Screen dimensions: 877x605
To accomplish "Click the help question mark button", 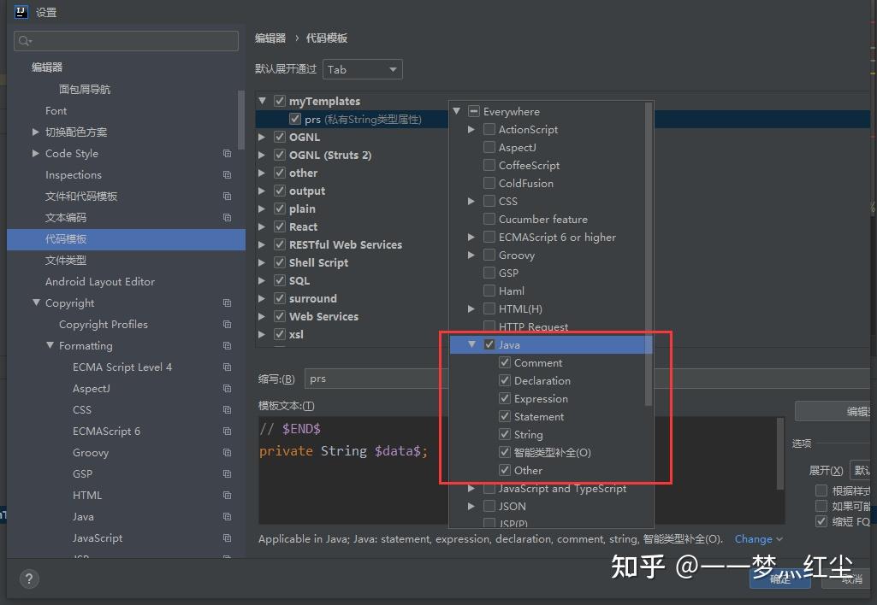I will (x=29, y=579).
